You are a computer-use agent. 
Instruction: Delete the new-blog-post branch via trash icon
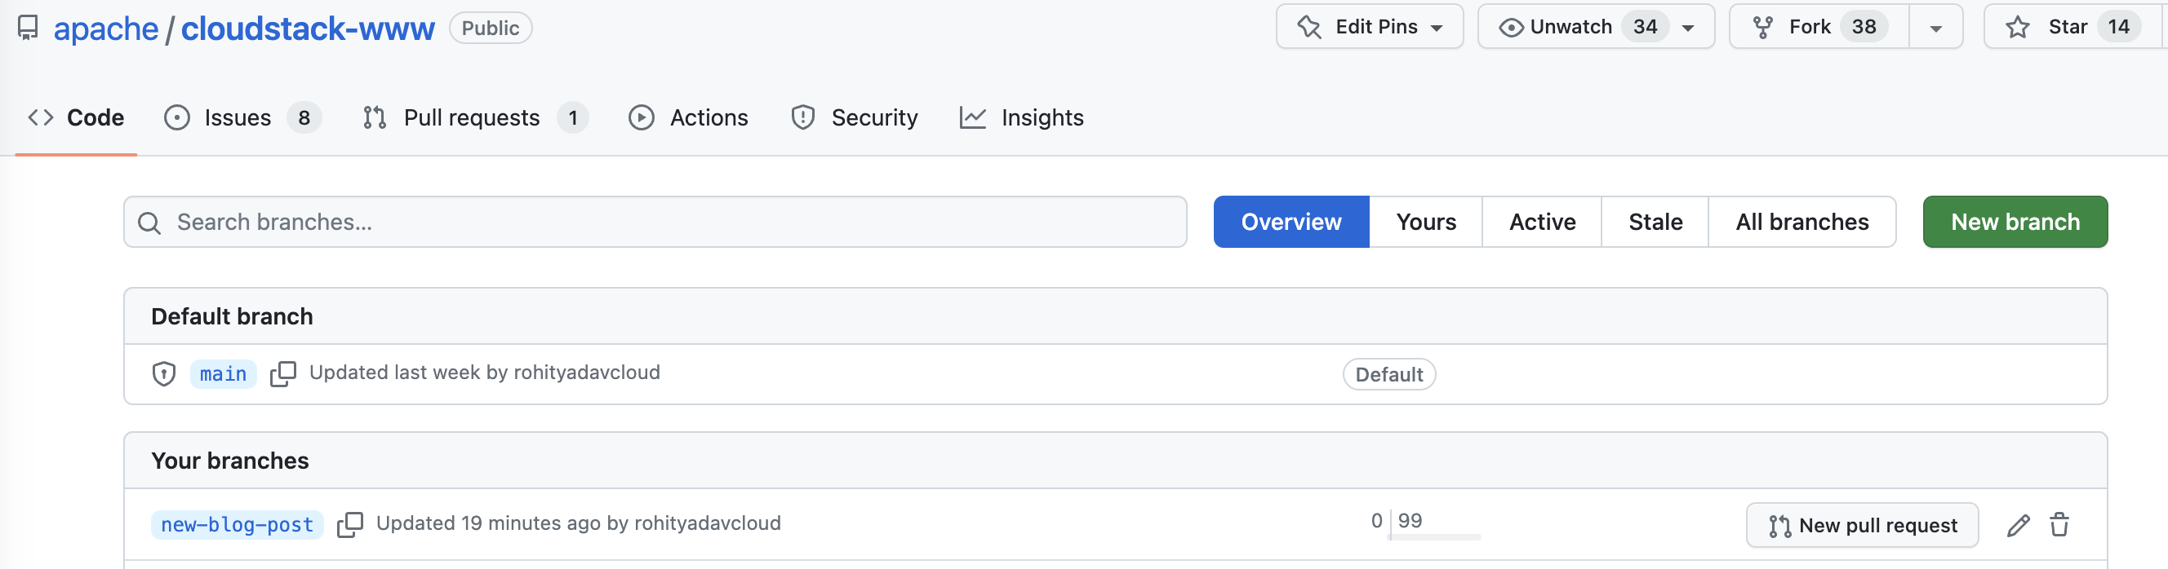click(x=2059, y=525)
